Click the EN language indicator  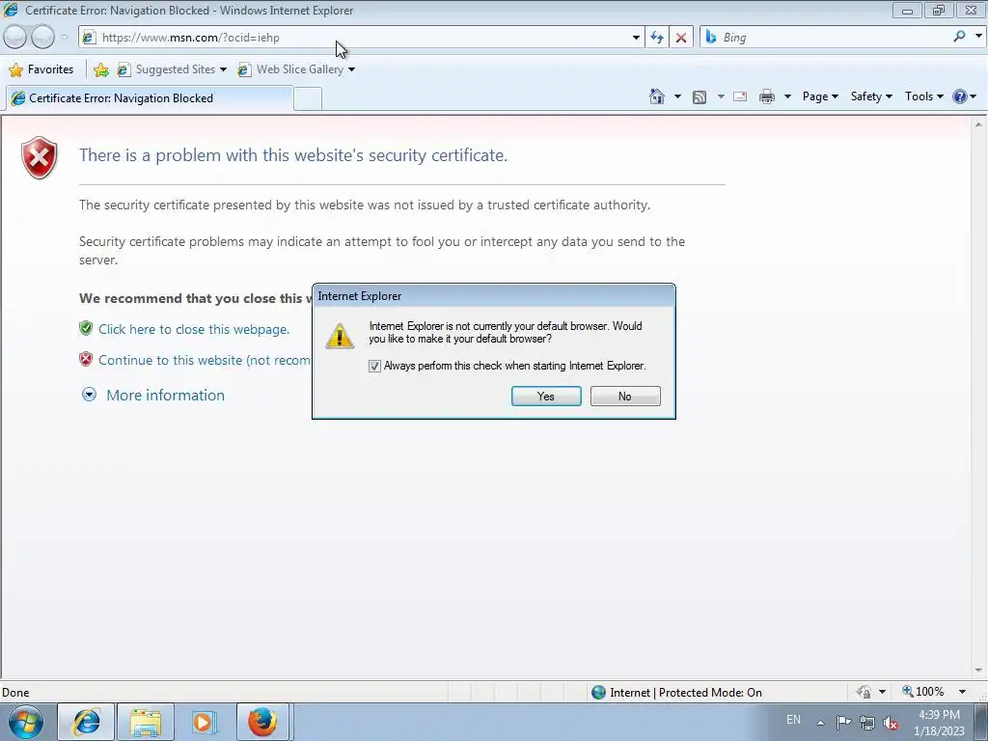tap(793, 720)
